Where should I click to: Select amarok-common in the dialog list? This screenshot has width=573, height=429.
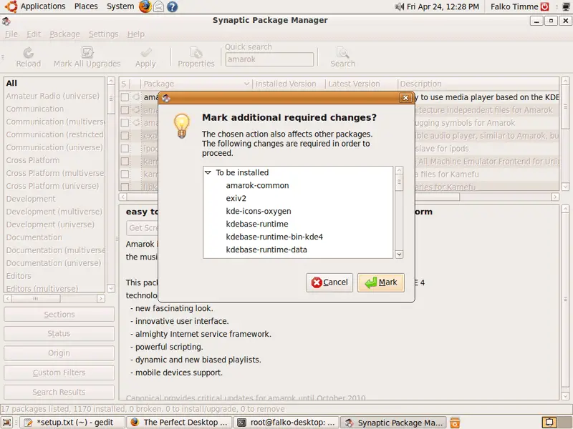[x=257, y=186]
